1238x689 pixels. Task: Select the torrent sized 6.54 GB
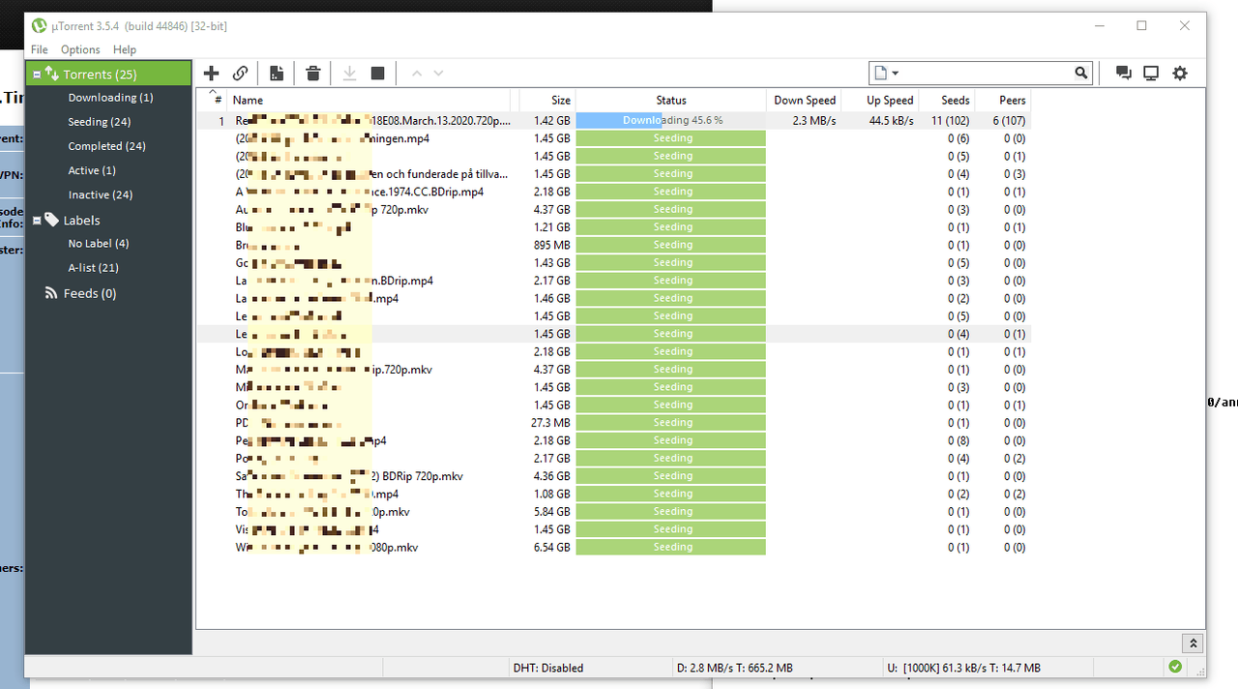coord(614,547)
